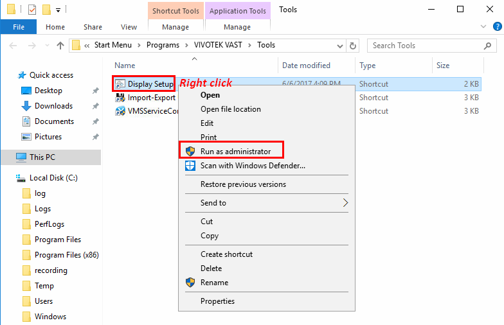Switch to the View ribbon tab

pos(129,27)
